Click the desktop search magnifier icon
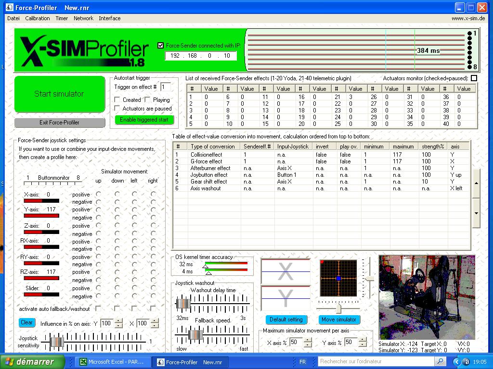The image size is (493, 369). (x=440, y=361)
